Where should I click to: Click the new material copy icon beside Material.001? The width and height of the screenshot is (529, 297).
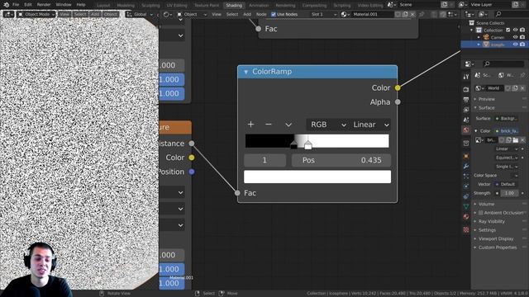405,15
